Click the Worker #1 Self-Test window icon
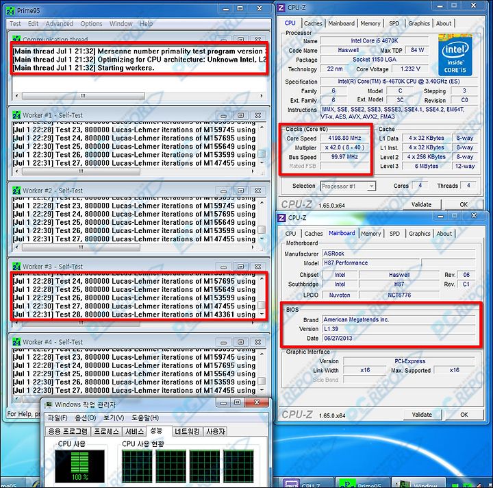Viewport: 493px width, 488px height. (x=16, y=115)
